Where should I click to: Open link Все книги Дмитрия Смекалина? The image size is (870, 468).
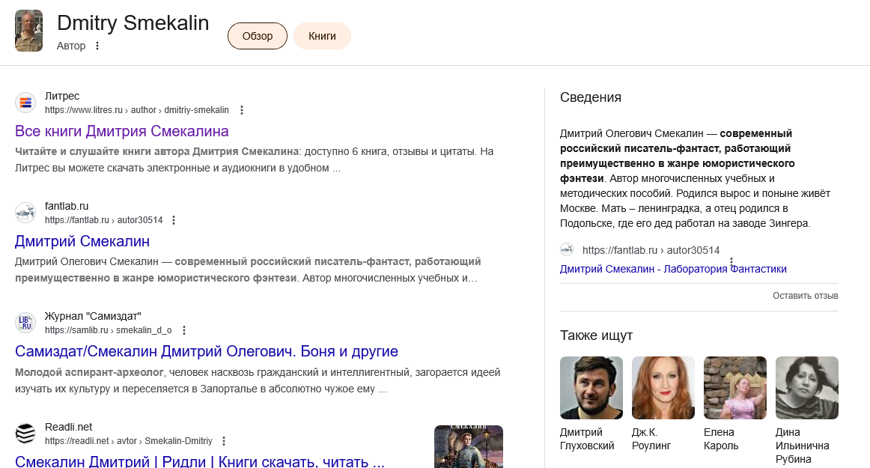tap(122, 131)
